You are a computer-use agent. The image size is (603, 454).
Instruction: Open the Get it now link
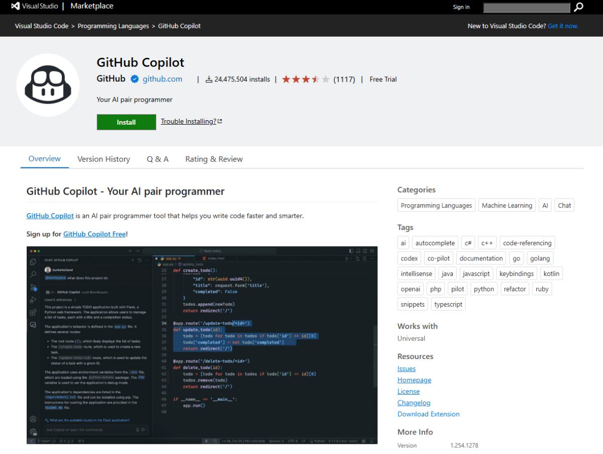click(x=563, y=26)
